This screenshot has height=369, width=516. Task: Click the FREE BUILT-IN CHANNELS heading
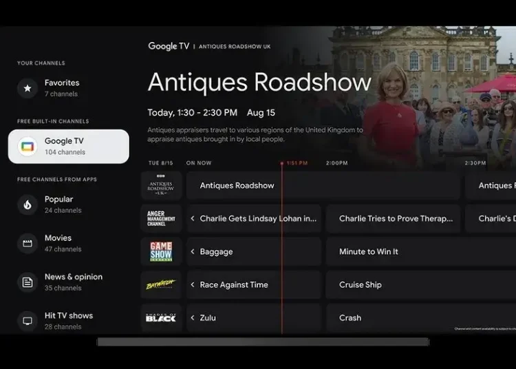pos(53,121)
